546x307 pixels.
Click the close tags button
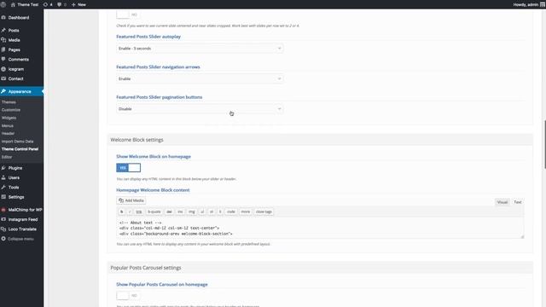(x=264, y=211)
